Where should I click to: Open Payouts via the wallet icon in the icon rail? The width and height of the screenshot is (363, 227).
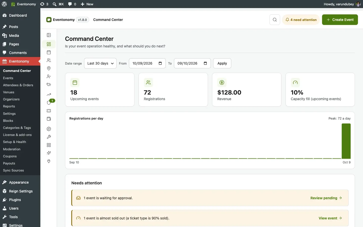(49, 119)
